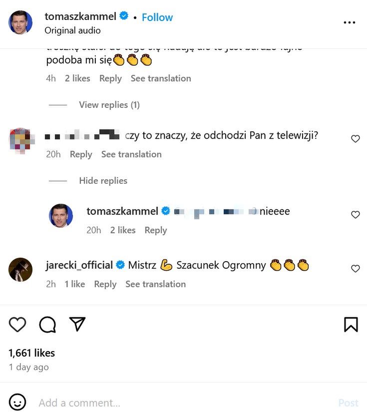Like tomaszkammel's "nieeee" reply
This screenshot has width=367, height=416.
pos(356,215)
